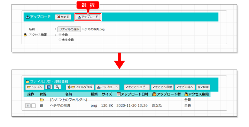
Task: Create a folder with フォルダ作成 button
Action: tap(80, 87)
